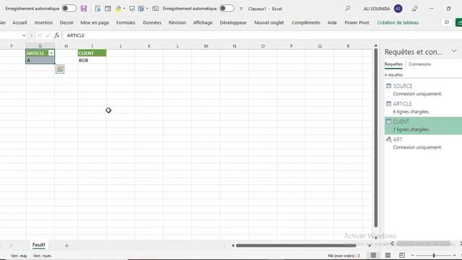The image size is (462, 260).
Task: Select the Feuil1 sheet tab
Action: point(38,245)
